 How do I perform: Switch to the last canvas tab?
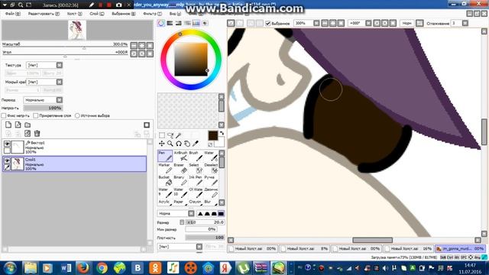[x=461, y=249]
